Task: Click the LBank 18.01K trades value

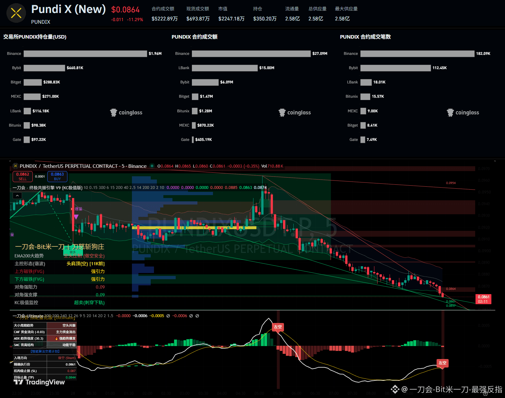Action: 380,82
